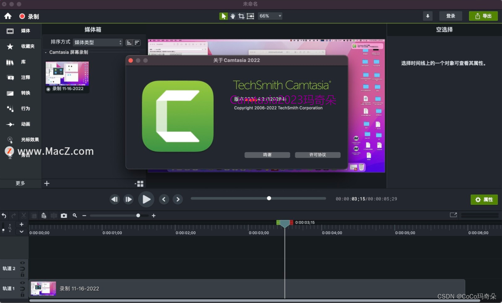Activate the Pan hand tool

[232, 16]
